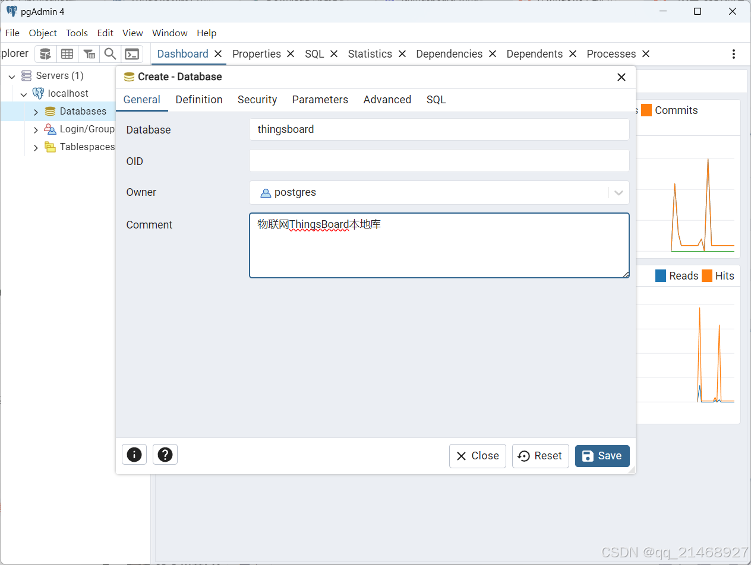Open the Object menu

43,33
